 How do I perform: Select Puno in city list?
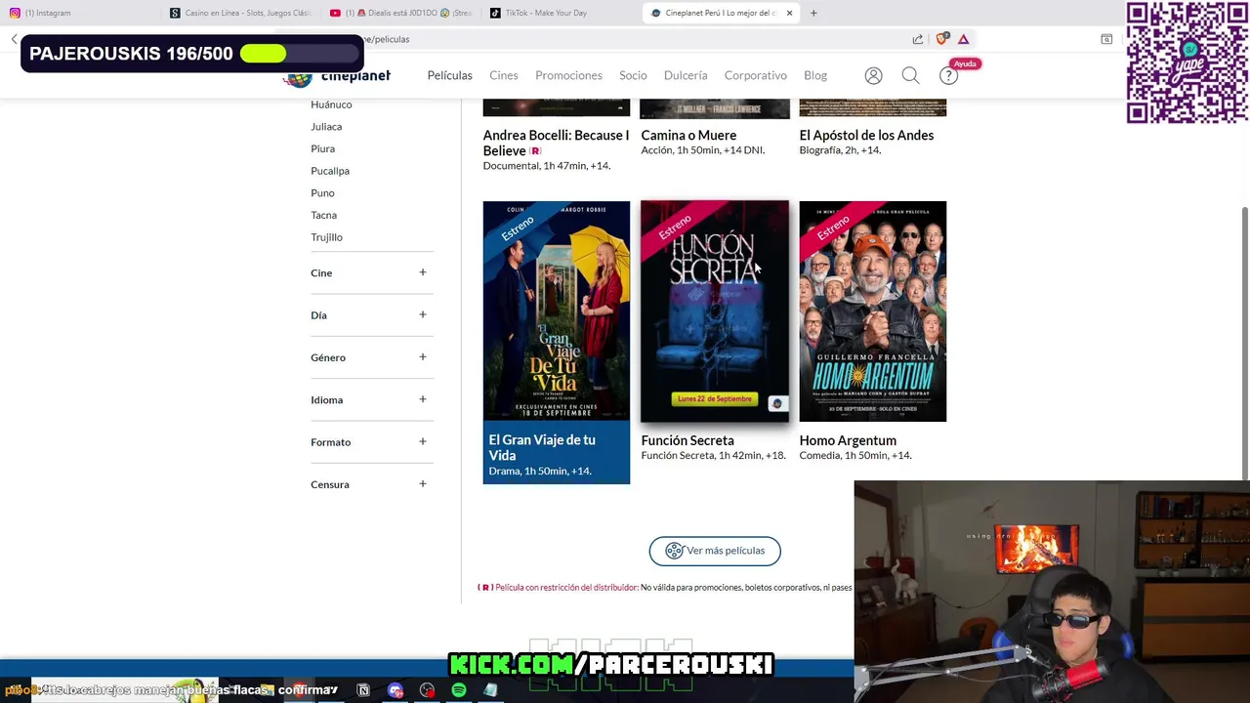point(322,193)
